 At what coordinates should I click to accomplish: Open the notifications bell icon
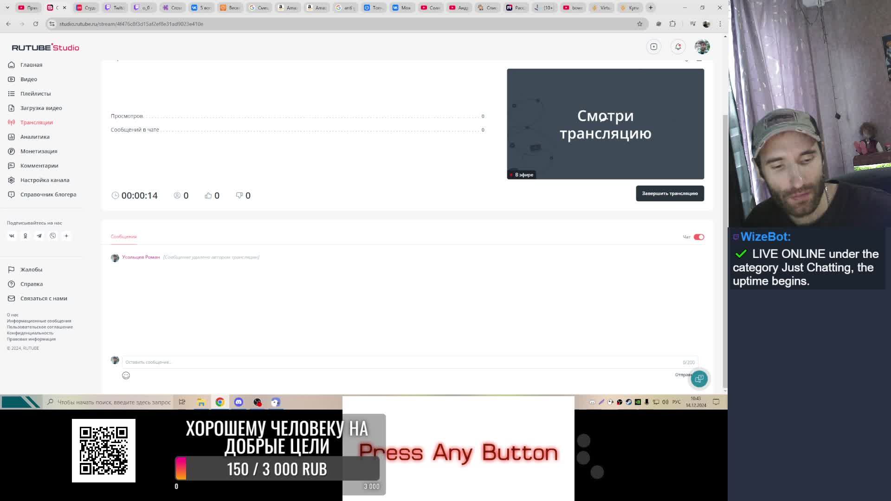pos(678,46)
